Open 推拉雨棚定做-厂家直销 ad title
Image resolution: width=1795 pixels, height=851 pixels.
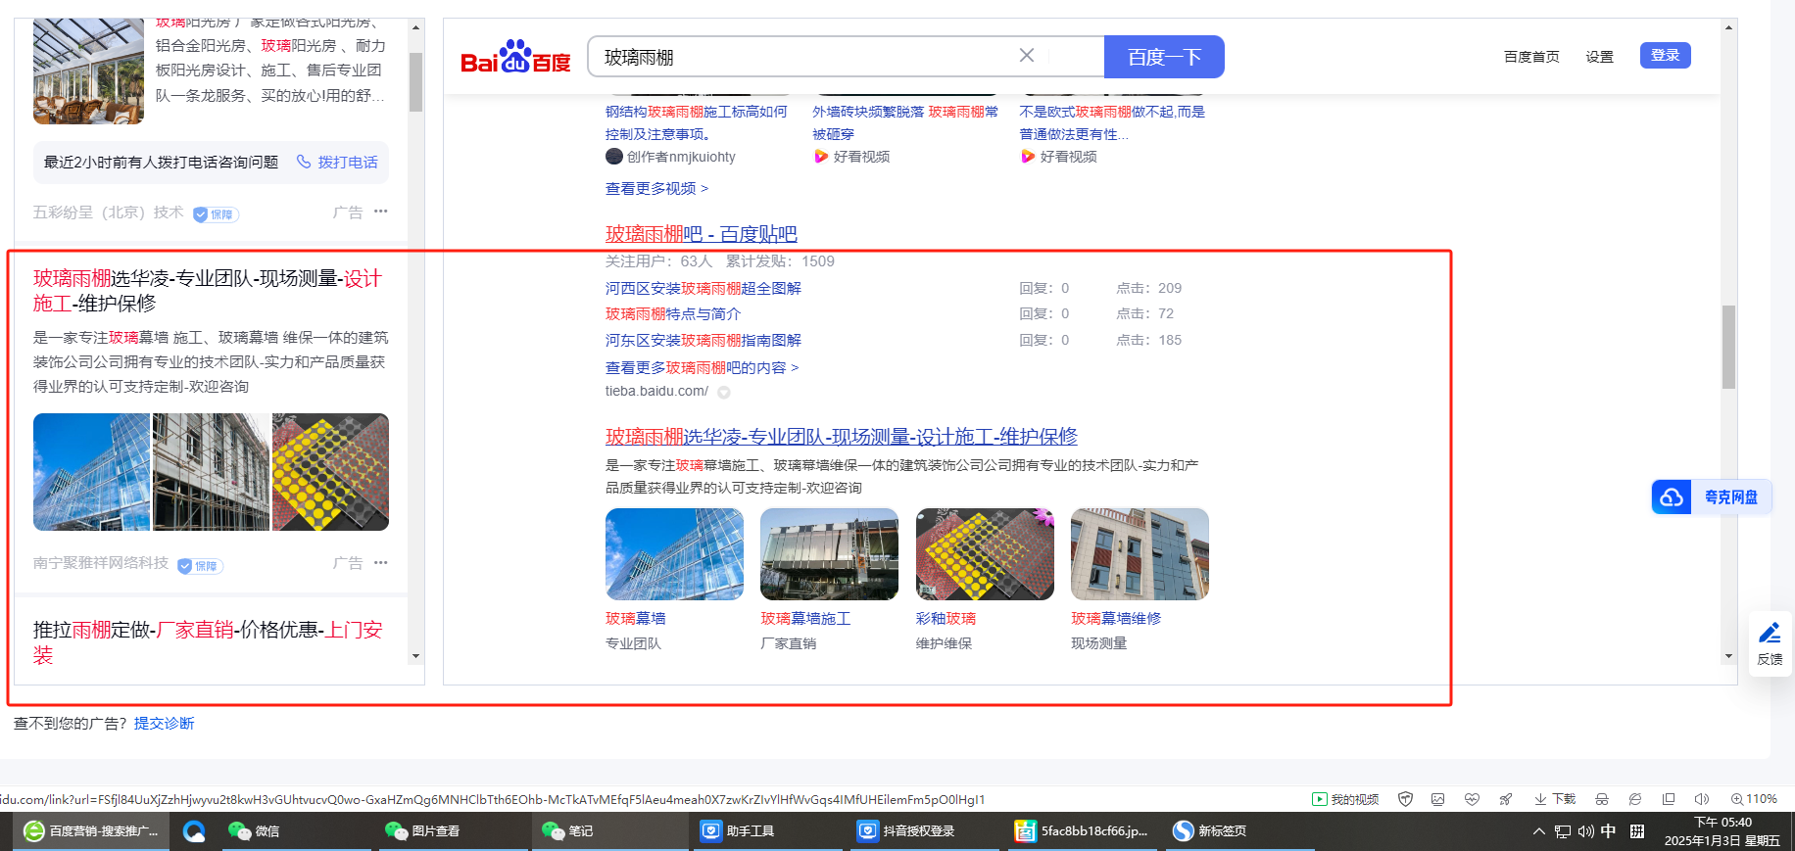click(x=208, y=642)
